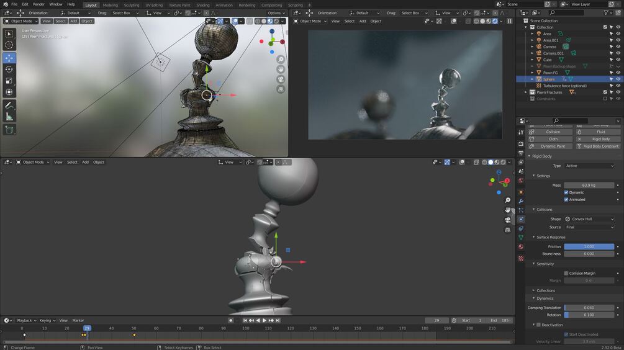Uncheck the Dynamic checkbox
The image size is (624, 350).
(x=566, y=192)
